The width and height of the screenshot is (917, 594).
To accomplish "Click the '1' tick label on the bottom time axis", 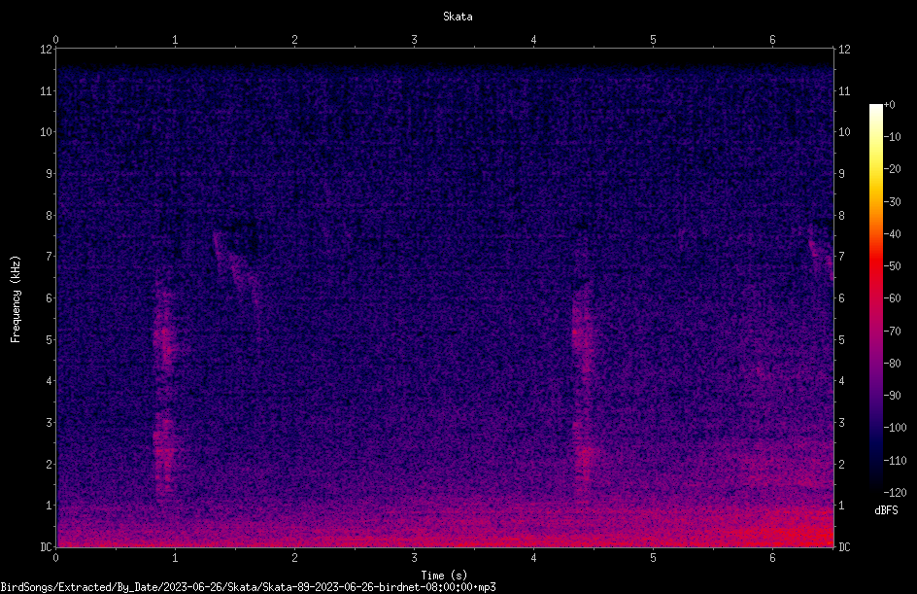I will (175, 558).
